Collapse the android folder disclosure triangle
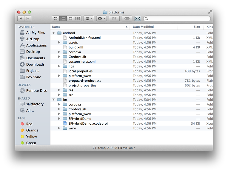The height and width of the screenshot is (172, 228). (x=54, y=33)
